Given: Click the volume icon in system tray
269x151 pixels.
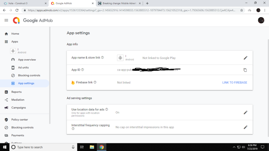Looking at the screenshot, I should pyautogui.click(x=243, y=147).
